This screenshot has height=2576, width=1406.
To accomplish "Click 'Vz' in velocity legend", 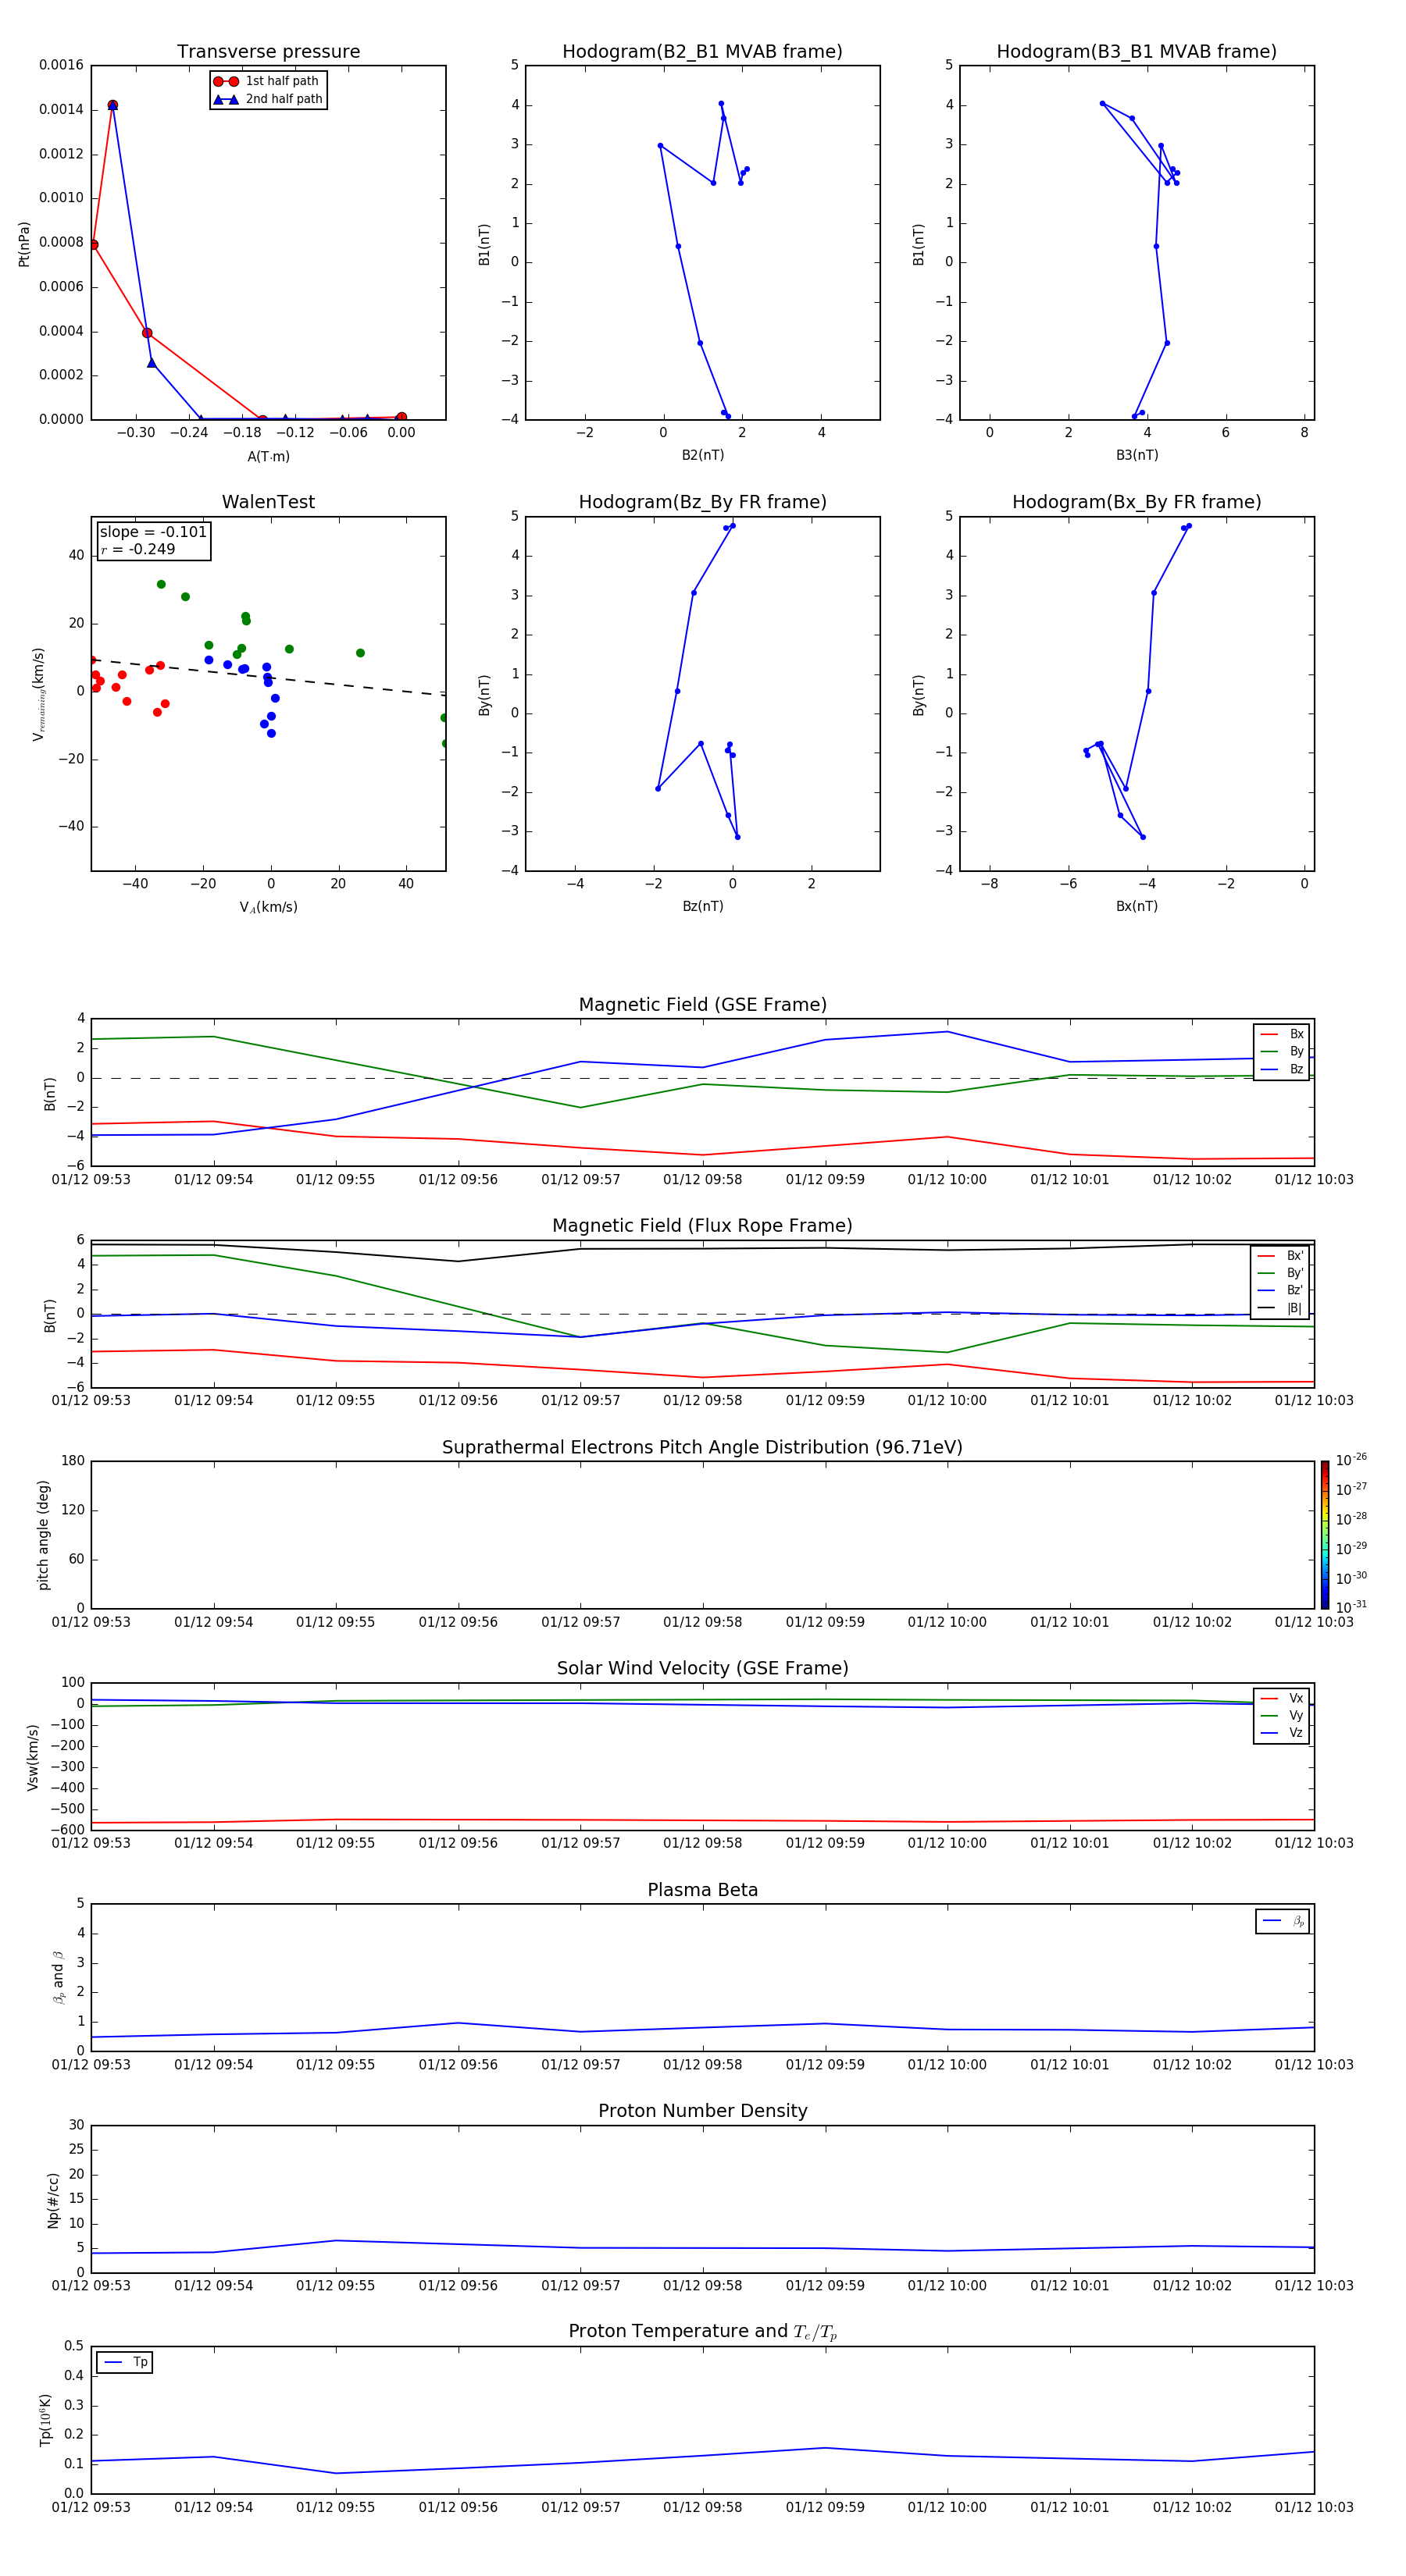I will pyautogui.click(x=1283, y=1733).
